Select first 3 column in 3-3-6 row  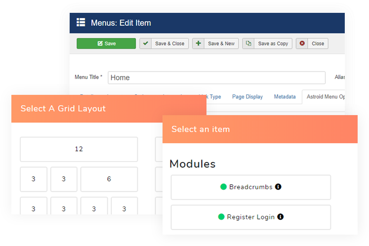(34, 179)
